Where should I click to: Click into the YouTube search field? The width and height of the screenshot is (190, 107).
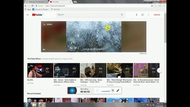click(x=88, y=15)
